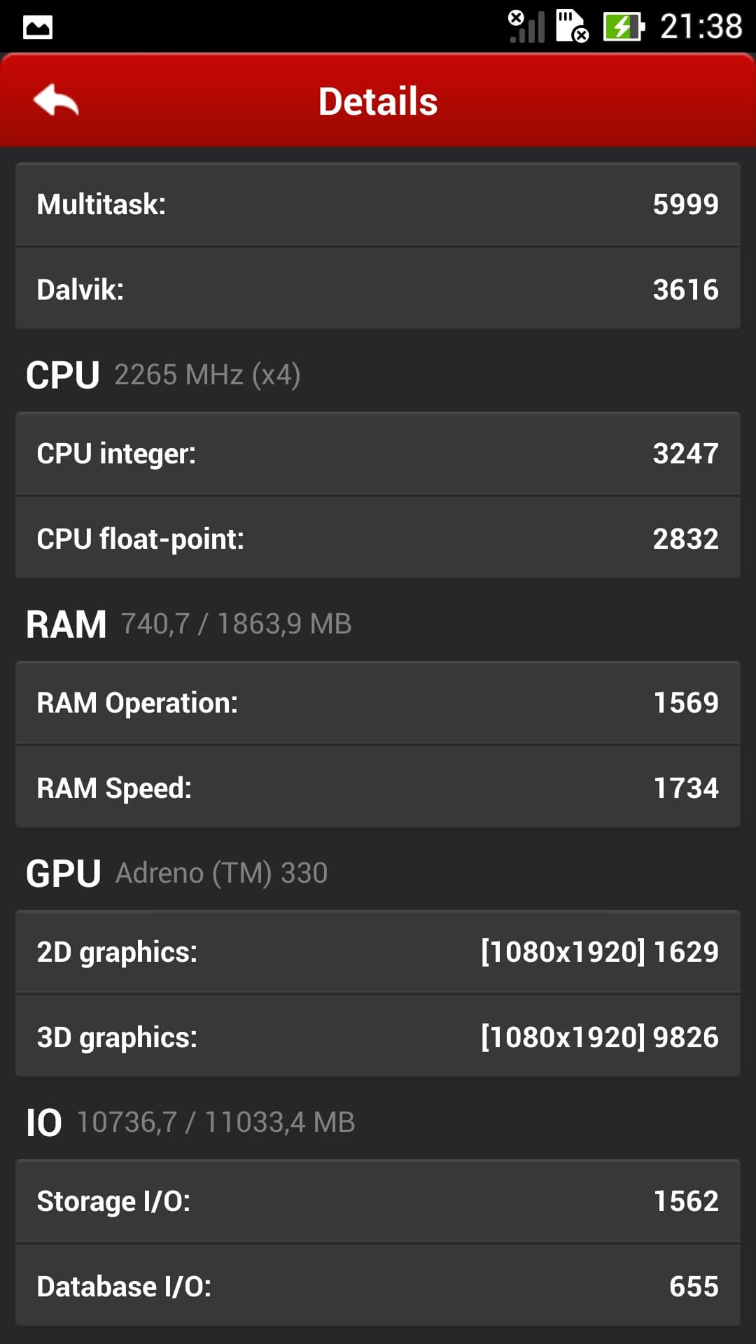Select the RAM Speed row
This screenshot has height=1344, width=756.
click(378, 787)
